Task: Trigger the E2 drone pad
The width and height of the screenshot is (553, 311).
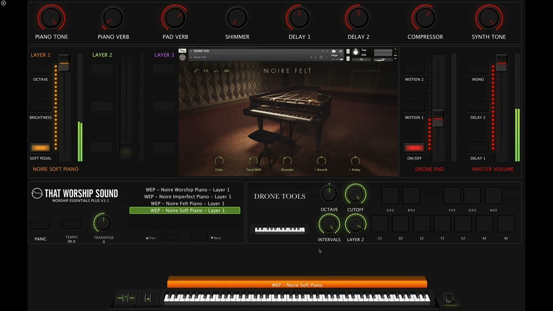Action: click(x=421, y=224)
